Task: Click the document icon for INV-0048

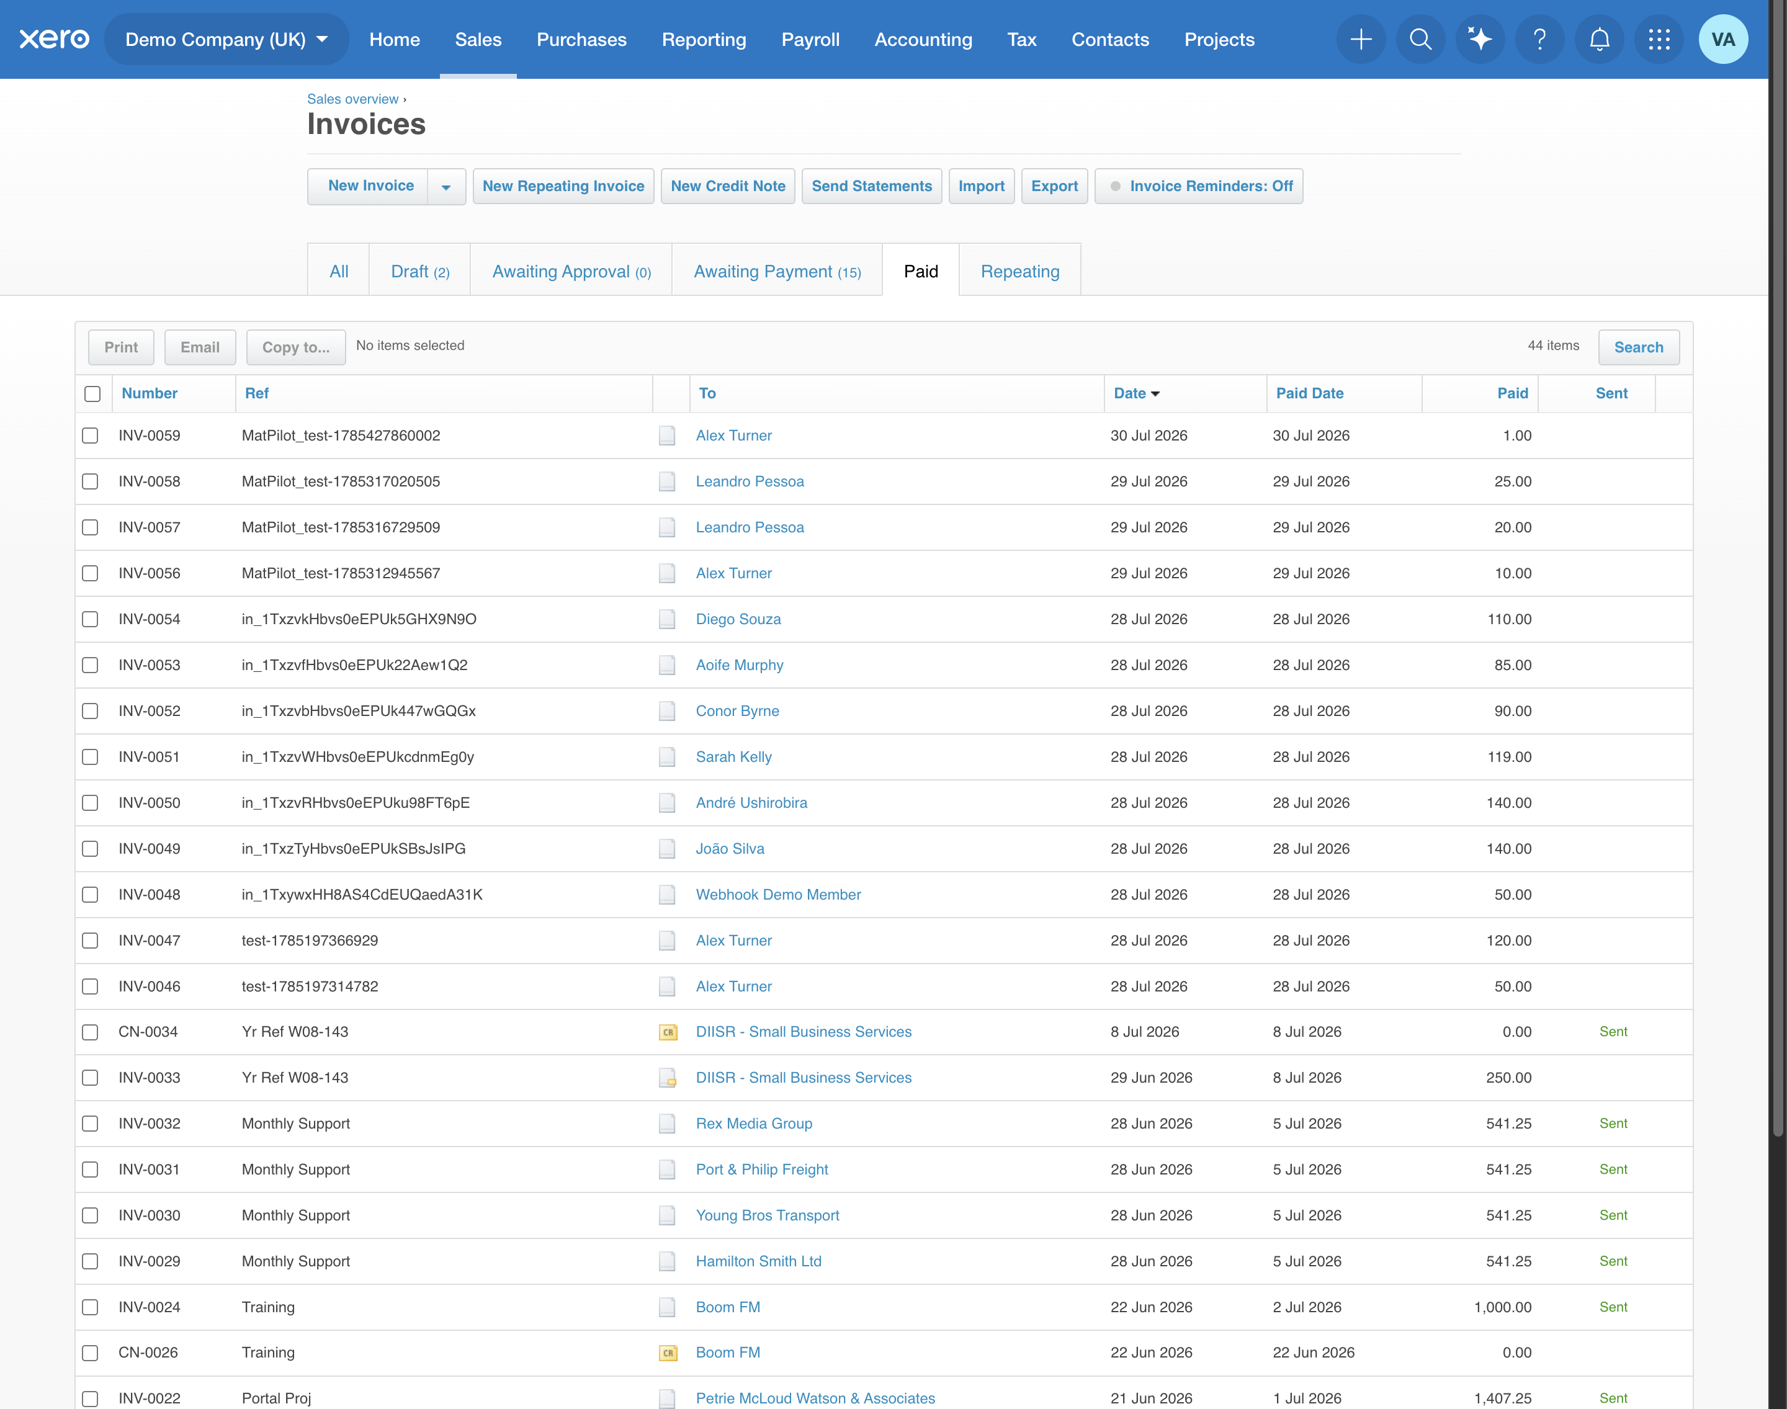Action: pos(666,894)
